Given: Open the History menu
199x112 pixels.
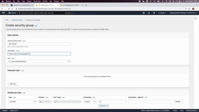Looking at the screenshot, I should [29, 1].
